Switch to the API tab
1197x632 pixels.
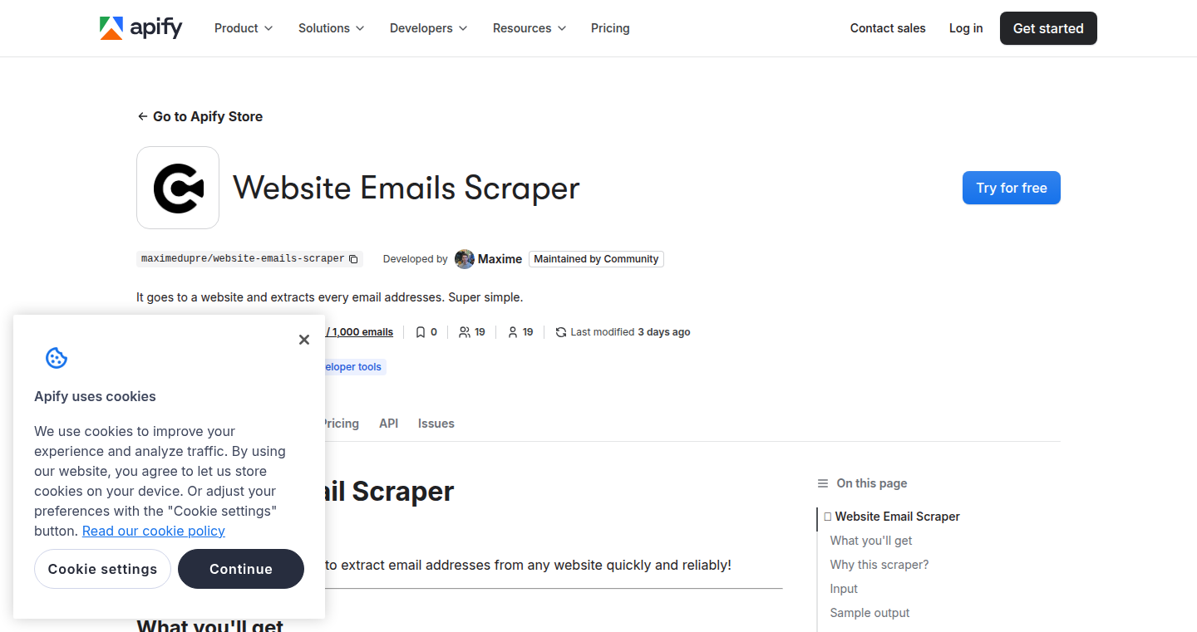pos(388,424)
